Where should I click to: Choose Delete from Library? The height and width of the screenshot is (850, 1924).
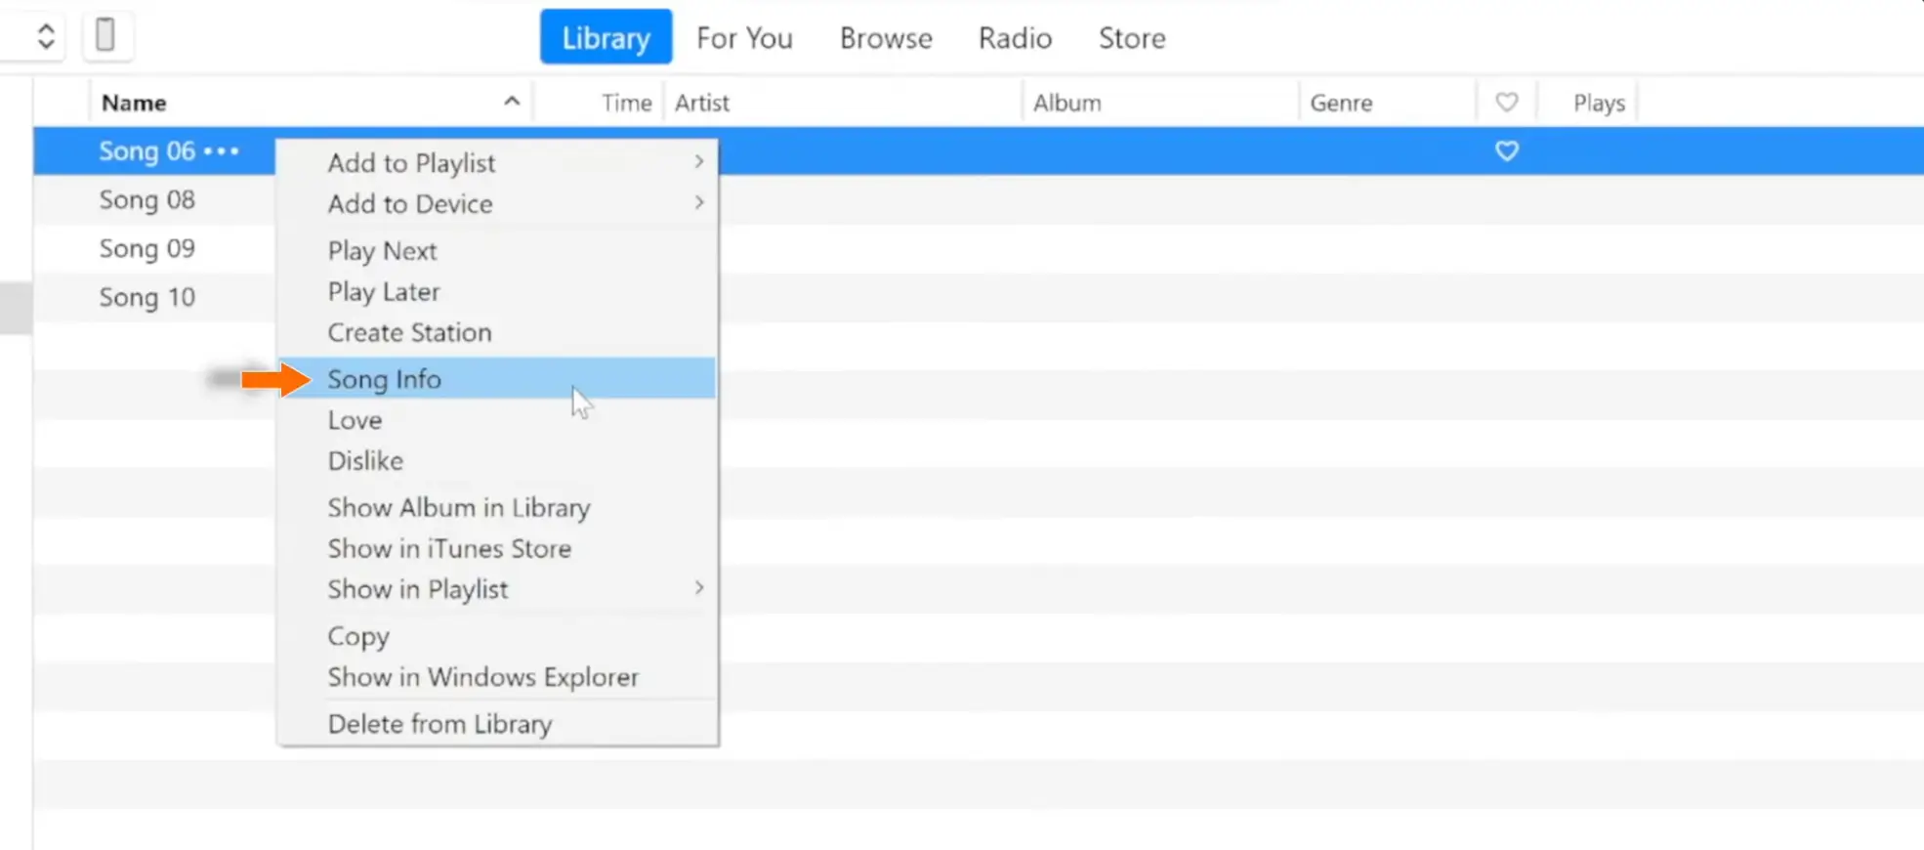pos(497,724)
